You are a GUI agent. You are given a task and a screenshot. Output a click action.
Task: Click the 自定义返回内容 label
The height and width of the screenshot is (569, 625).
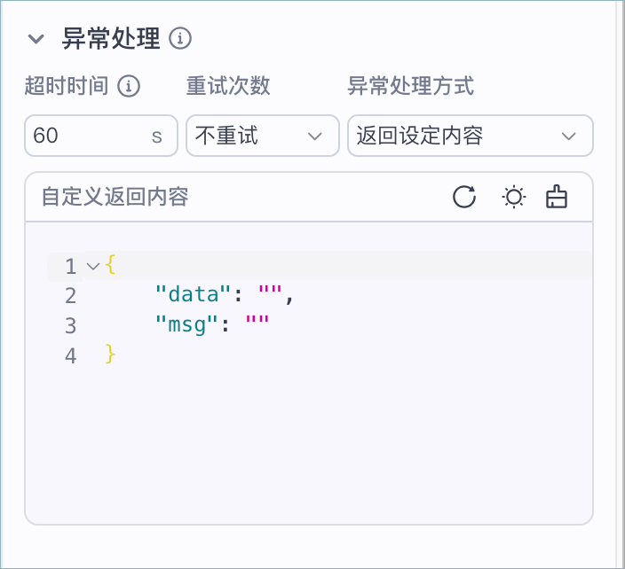tap(115, 197)
